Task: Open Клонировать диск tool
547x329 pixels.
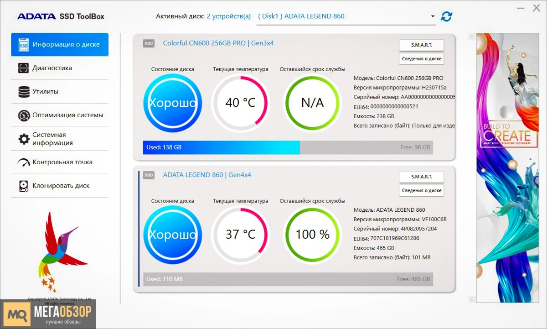Action: tap(60, 186)
